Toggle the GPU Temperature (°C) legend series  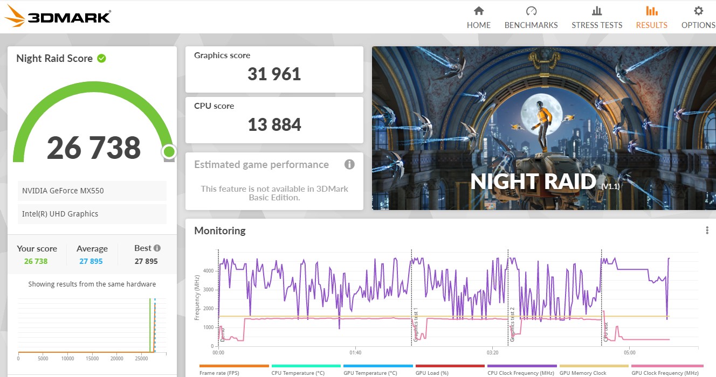point(378,370)
